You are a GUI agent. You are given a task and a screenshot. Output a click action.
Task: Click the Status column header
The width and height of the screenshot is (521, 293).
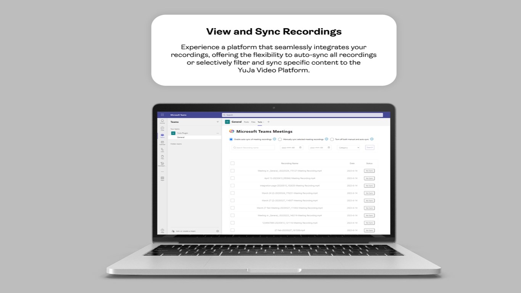[x=369, y=163]
